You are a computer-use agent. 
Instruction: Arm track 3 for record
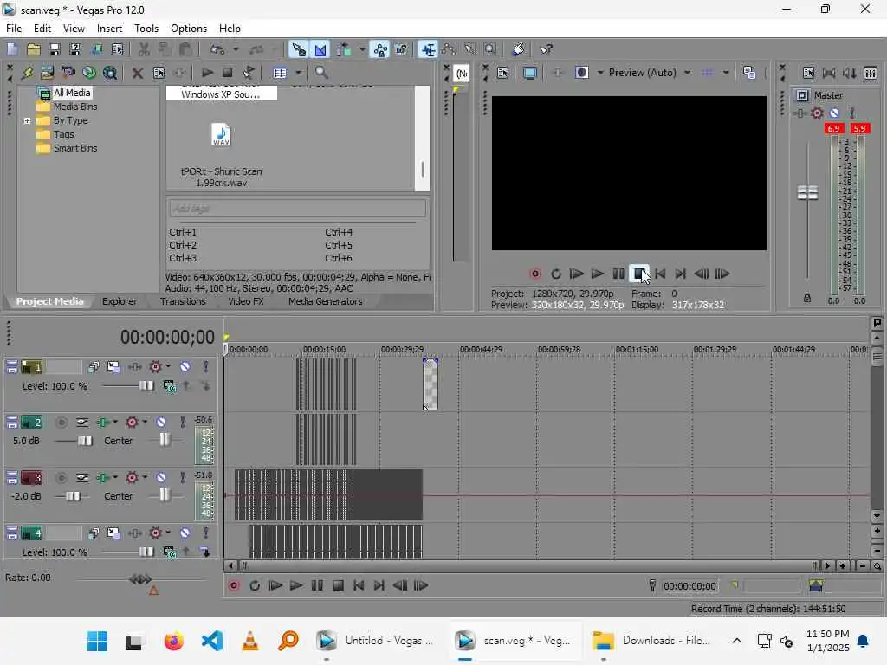pyautogui.click(x=62, y=478)
